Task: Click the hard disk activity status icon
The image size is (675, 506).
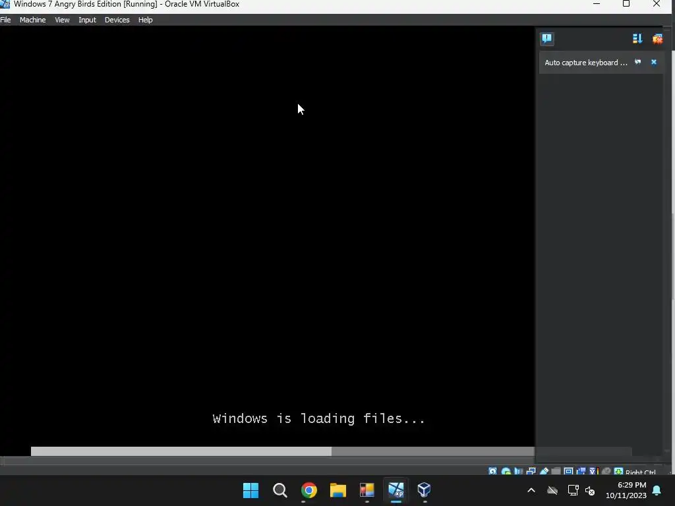Action: pos(493,472)
